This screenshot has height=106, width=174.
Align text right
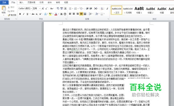pos(77,14)
